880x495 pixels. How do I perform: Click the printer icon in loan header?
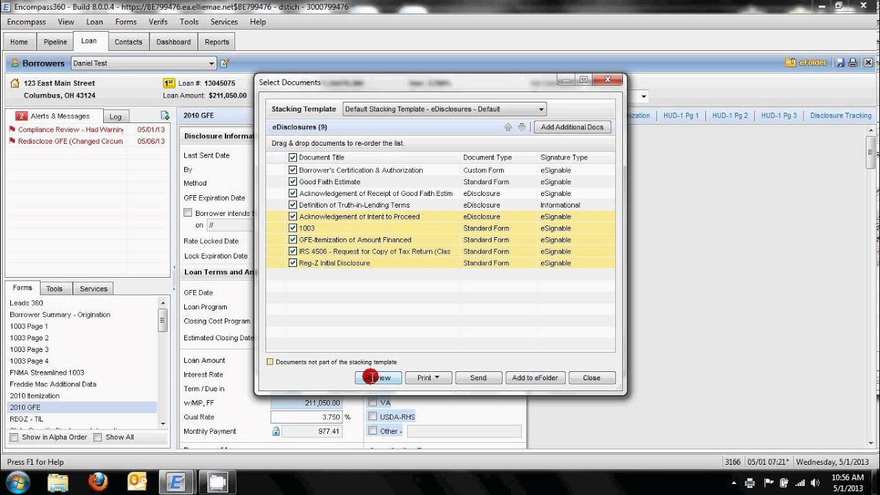coord(852,63)
